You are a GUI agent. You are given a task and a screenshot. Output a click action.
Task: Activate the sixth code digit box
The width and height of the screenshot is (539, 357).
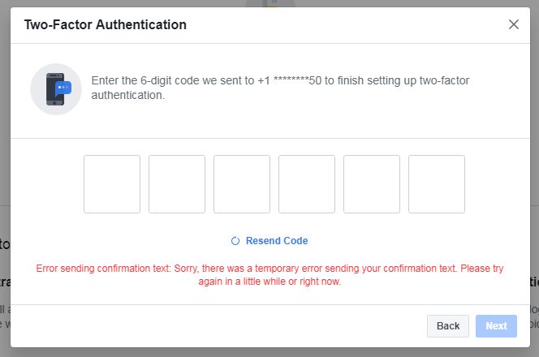pos(437,184)
